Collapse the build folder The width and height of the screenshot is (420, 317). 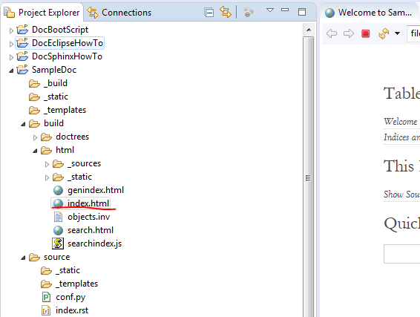point(23,124)
